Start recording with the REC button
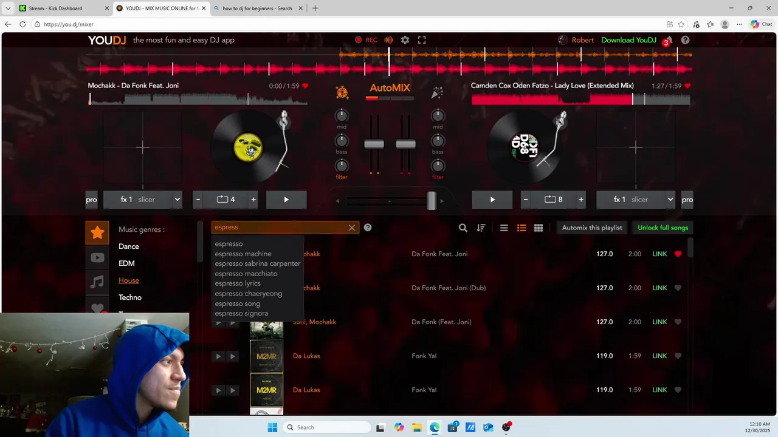The width and height of the screenshot is (778, 437). [x=367, y=40]
